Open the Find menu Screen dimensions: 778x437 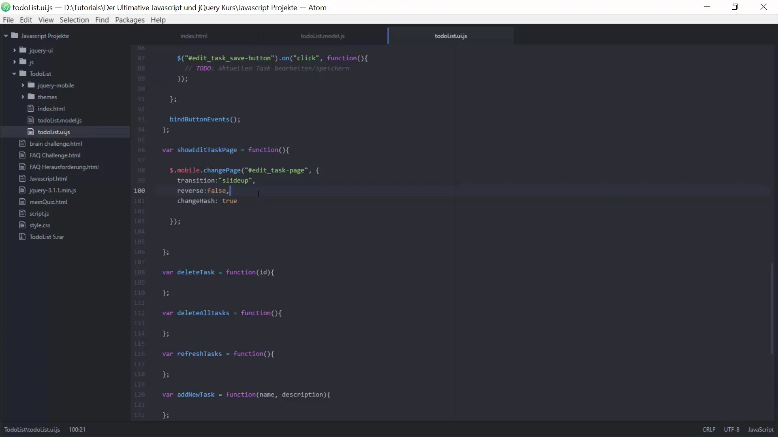tap(102, 20)
